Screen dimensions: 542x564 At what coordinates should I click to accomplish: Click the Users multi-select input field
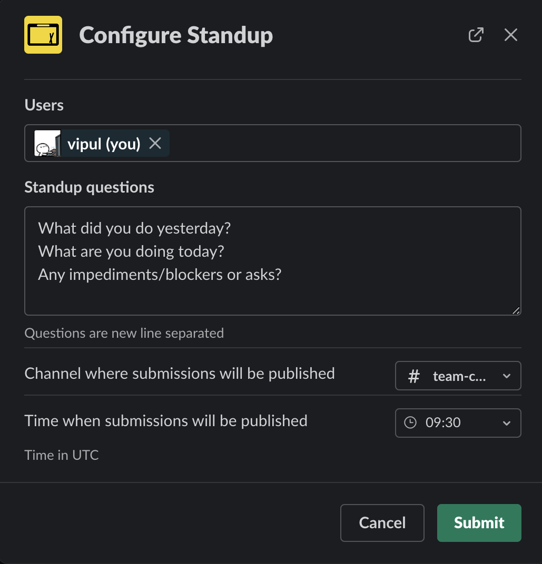pos(273,143)
